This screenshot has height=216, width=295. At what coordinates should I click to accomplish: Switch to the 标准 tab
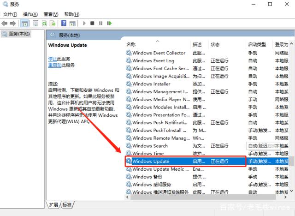(67, 205)
